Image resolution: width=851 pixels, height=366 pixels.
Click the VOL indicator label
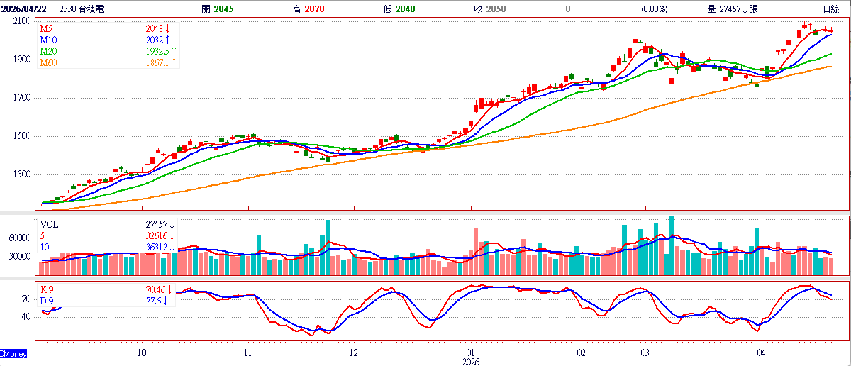point(50,223)
